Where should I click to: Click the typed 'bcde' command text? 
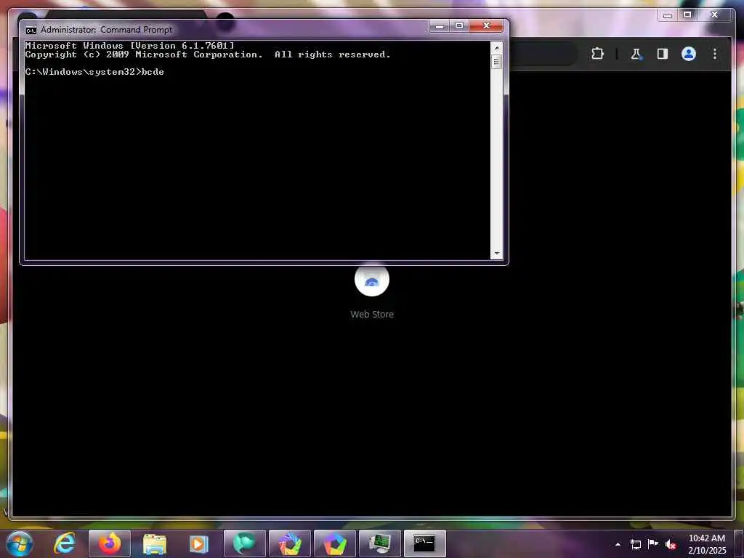(153, 72)
